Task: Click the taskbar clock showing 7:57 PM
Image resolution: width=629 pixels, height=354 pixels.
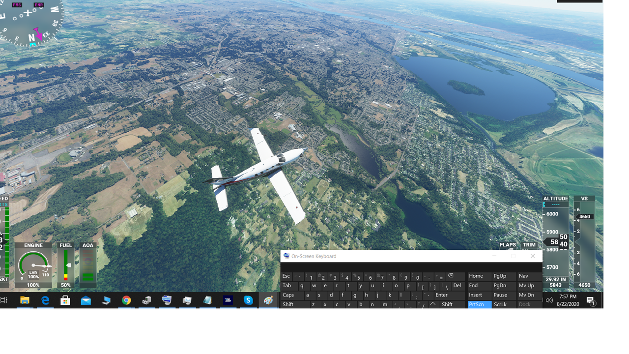Action: [568, 300]
